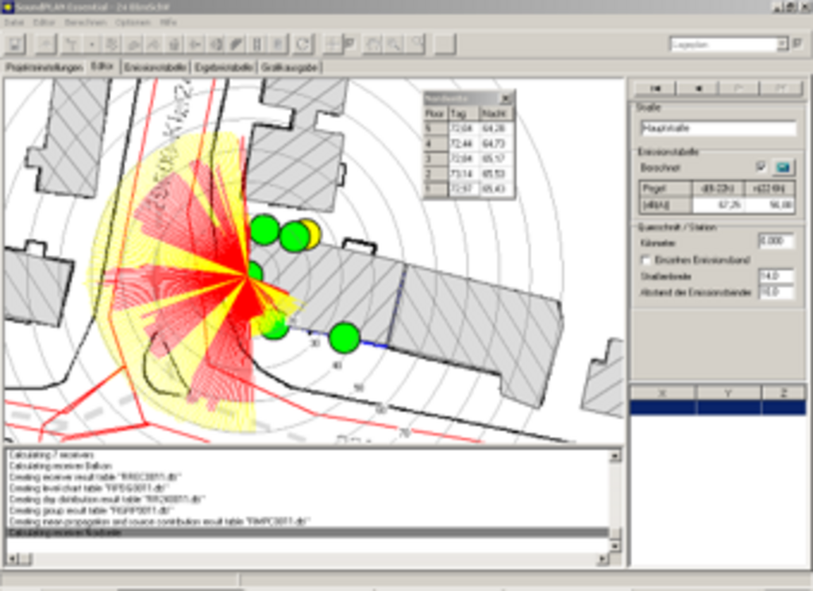Switch to the Ergebnistabelle tab
The width and height of the screenshot is (813, 591).
point(223,68)
